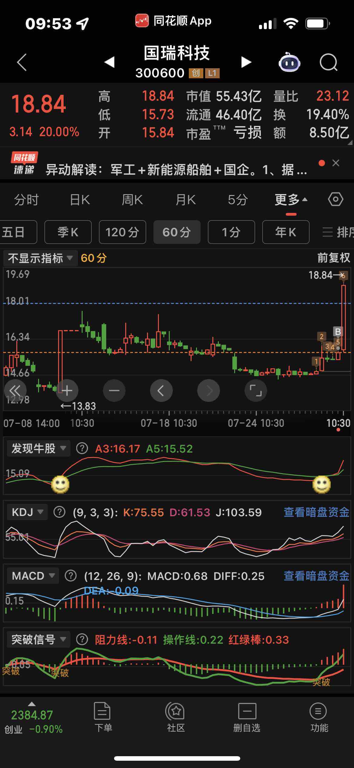Select the 1分 period option
Screen dimensions: 354x768
tap(231, 232)
